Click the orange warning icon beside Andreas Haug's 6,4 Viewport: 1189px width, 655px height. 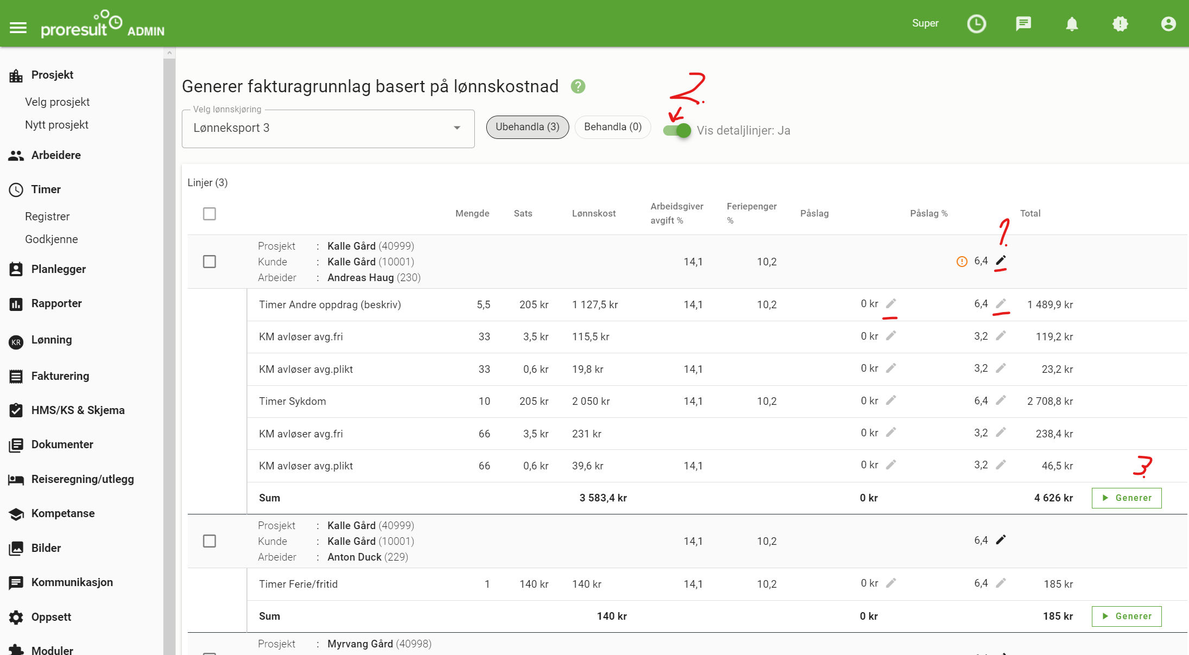click(962, 262)
